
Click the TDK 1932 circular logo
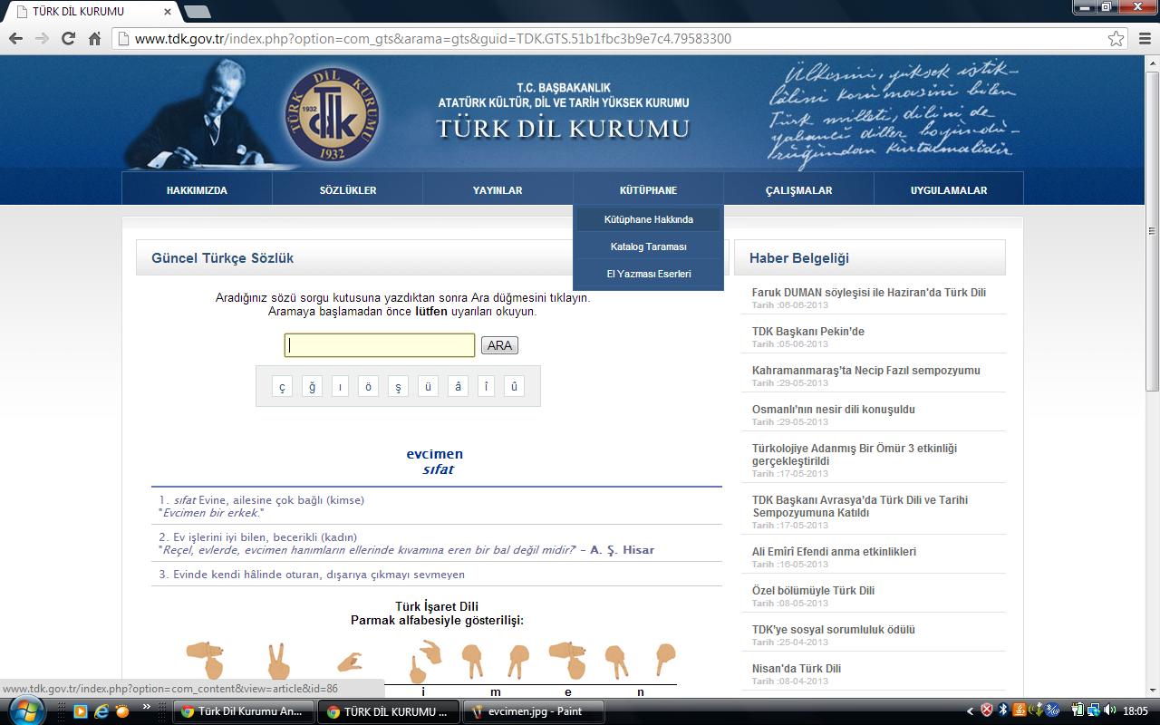332,115
